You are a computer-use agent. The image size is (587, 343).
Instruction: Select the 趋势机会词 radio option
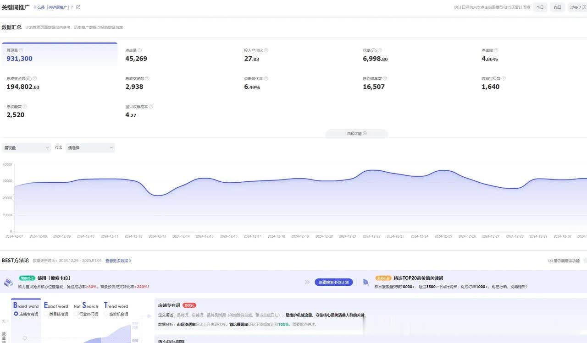point(106,314)
